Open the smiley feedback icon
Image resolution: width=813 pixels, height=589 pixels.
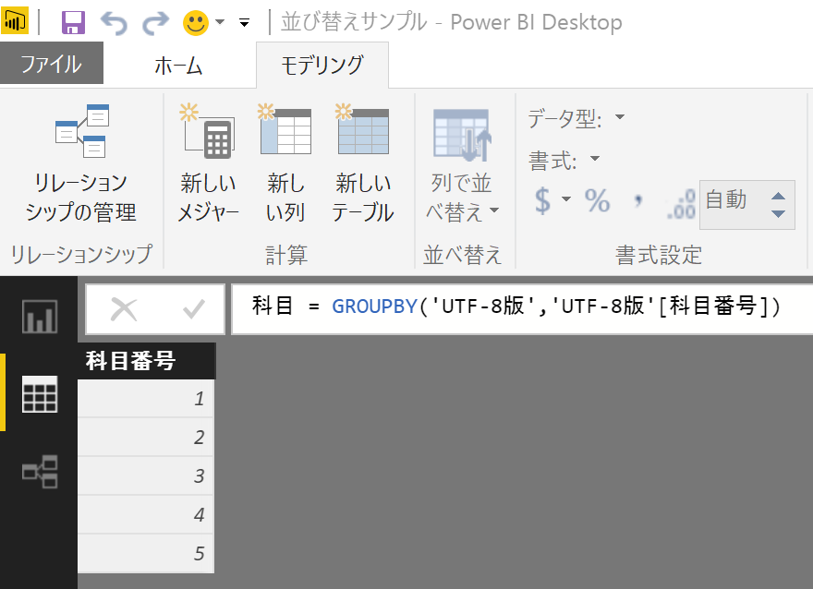(x=196, y=23)
